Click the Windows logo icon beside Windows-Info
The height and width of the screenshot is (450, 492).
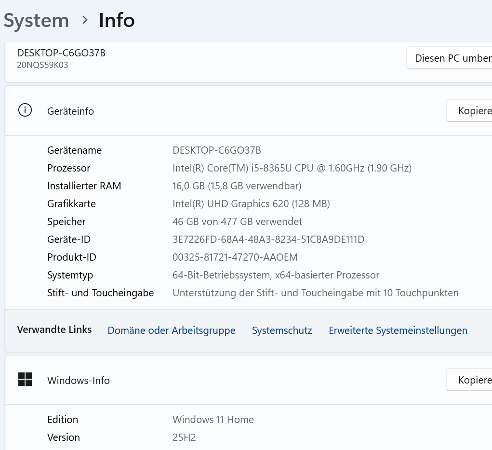tap(25, 379)
